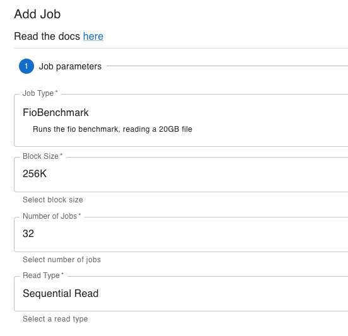Select the Job parameters step label
348x336 pixels.
70,66
